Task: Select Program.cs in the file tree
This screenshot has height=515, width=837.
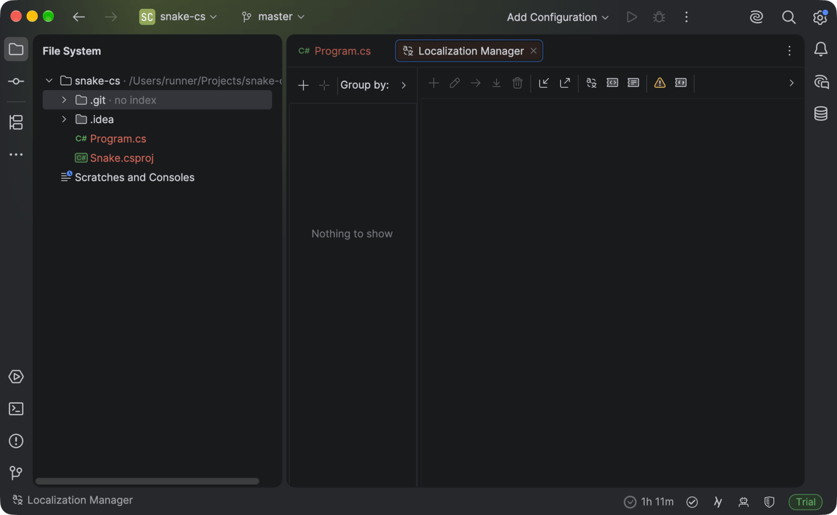Action: (x=118, y=139)
